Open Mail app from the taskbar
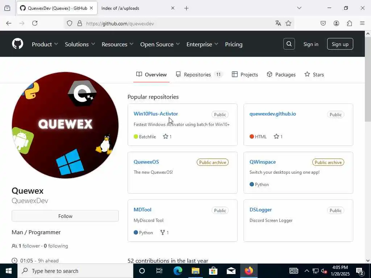 231,271
